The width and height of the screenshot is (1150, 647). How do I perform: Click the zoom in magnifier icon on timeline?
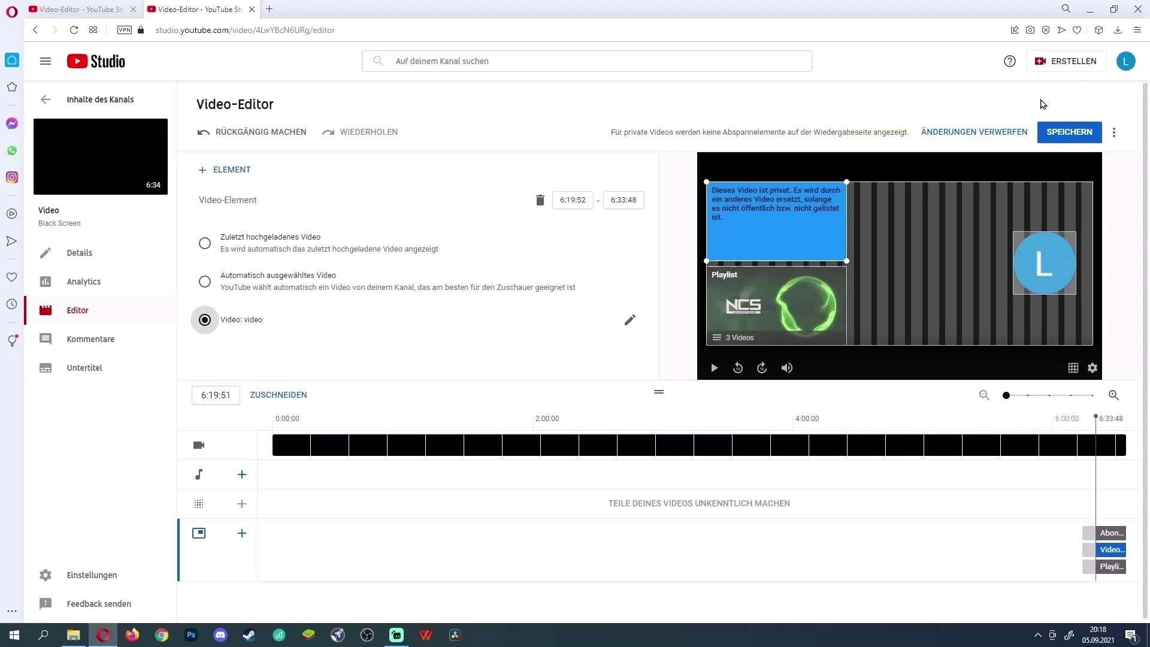click(x=1113, y=395)
